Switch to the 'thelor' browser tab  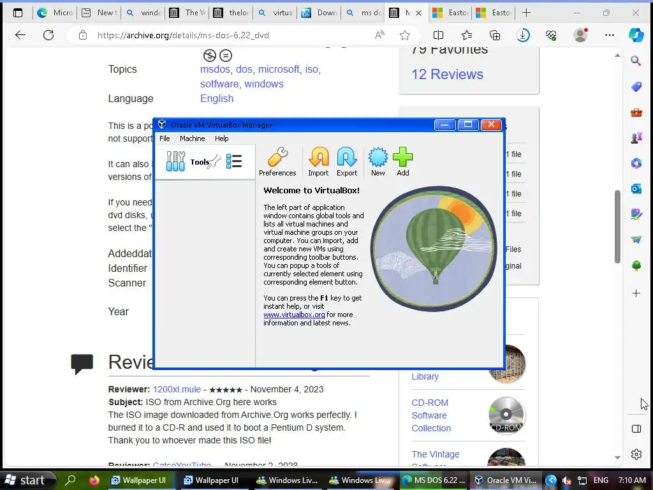[231, 13]
